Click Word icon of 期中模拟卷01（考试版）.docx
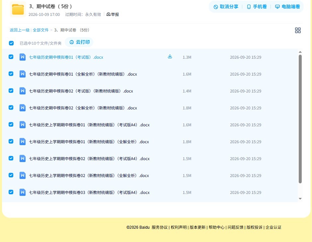312x242 pixels. tap(23, 57)
